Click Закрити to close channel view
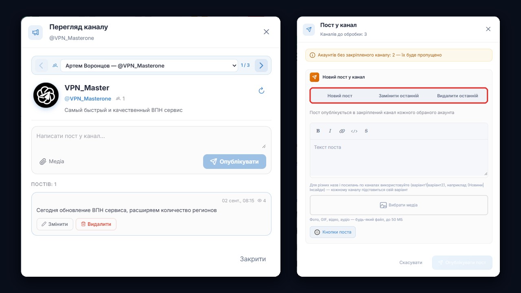Image resolution: width=521 pixels, height=293 pixels. tap(253, 259)
